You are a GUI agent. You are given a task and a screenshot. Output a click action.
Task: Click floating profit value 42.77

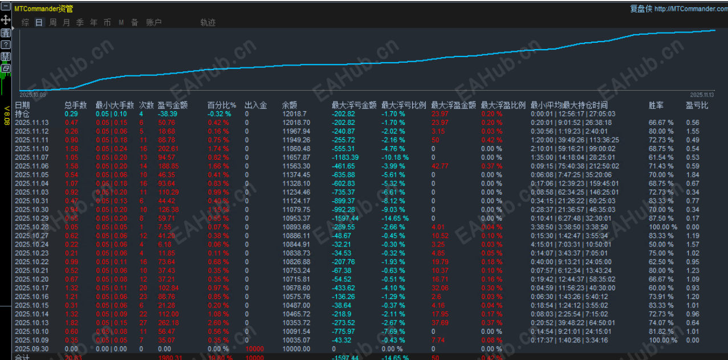point(440,166)
